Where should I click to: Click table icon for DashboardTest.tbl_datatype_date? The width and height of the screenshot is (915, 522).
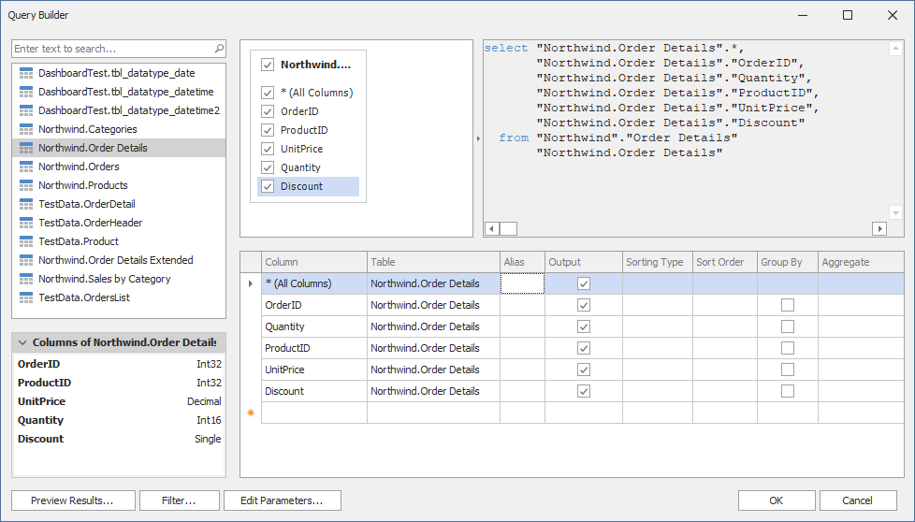coord(26,73)
